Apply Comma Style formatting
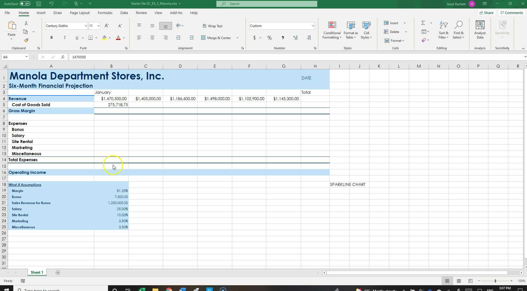The image size is (527, 291). pos(283,38)
